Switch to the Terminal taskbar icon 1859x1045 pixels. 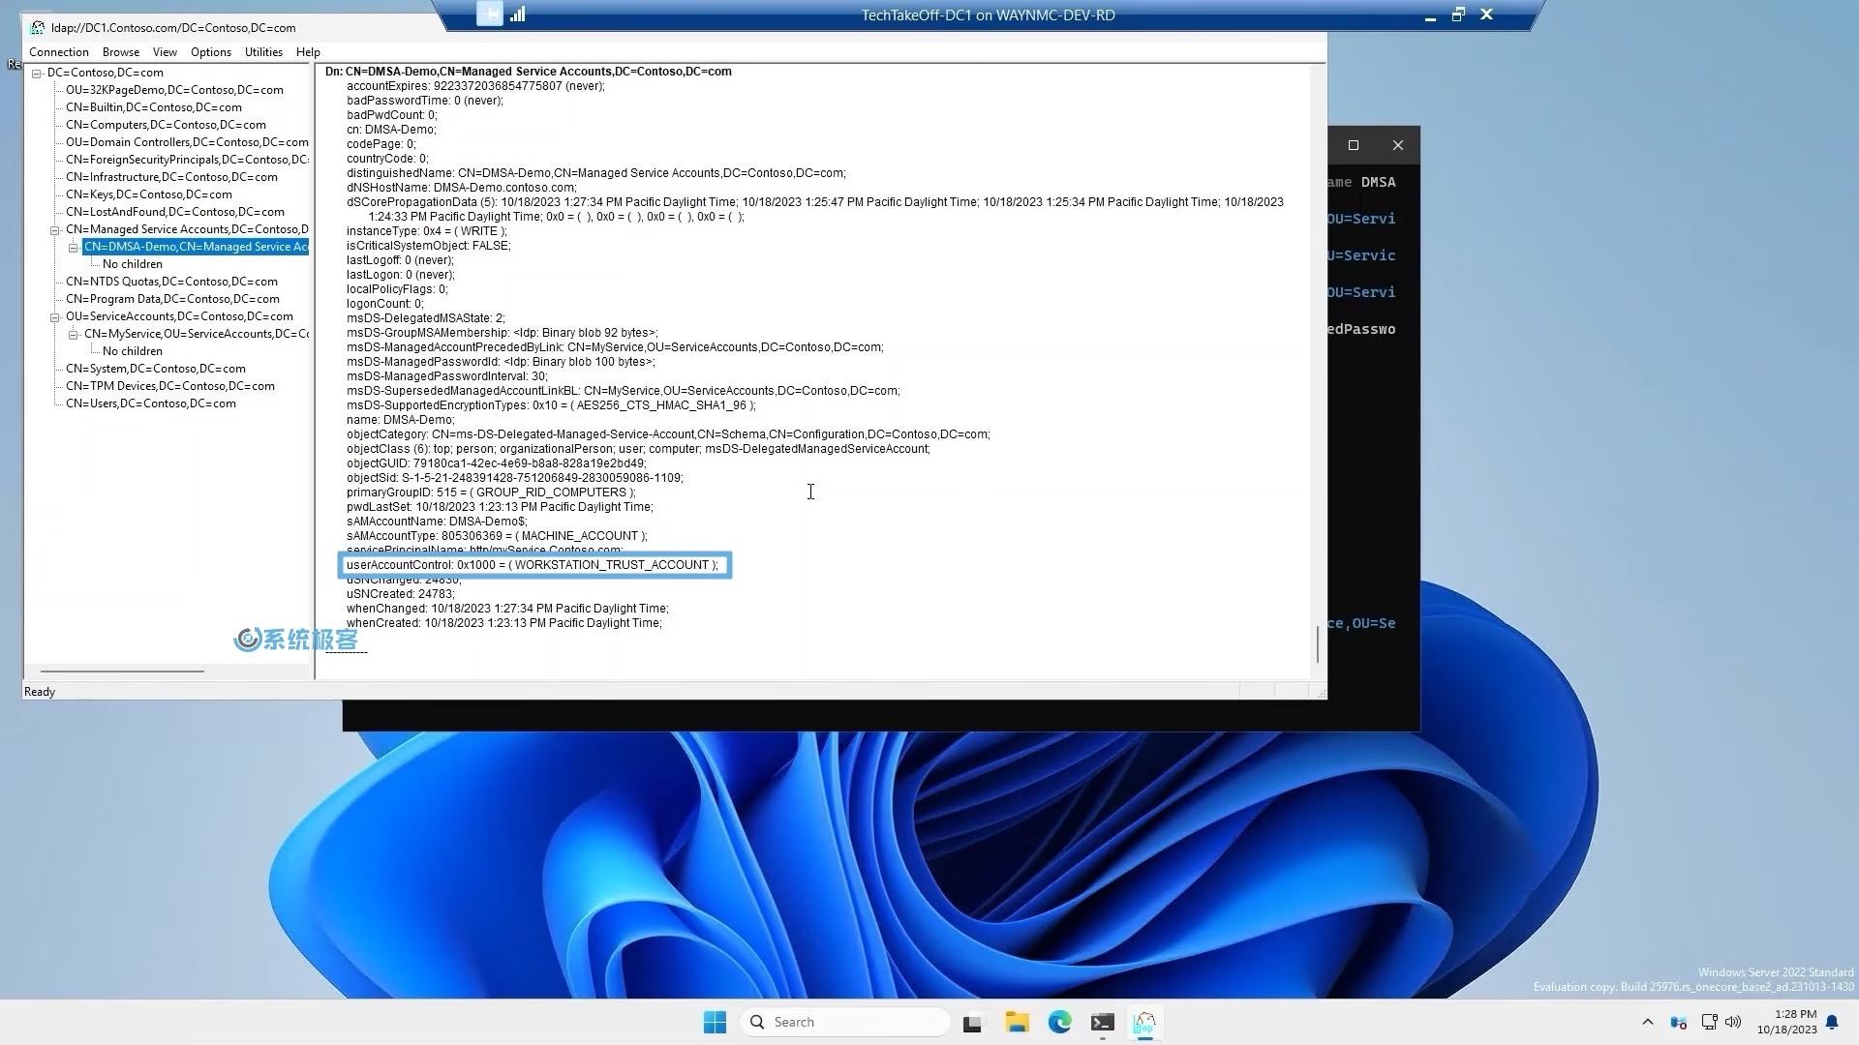pyautogui.click(x=1103, y=1022)
